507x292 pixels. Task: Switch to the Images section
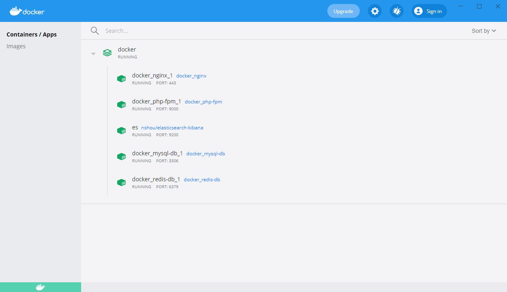16,46
